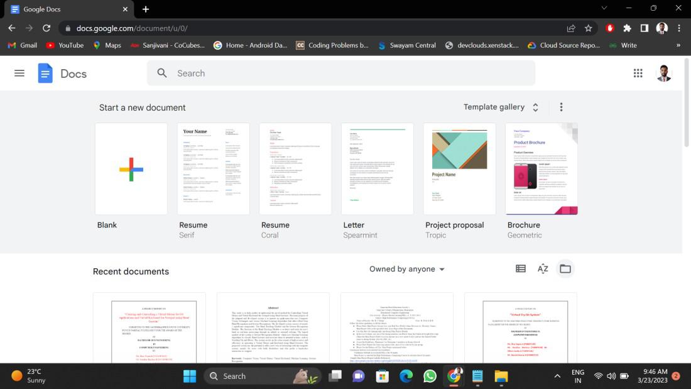Toggle the browser side panel
Screen dimensions: 691x389
(645, 28)
